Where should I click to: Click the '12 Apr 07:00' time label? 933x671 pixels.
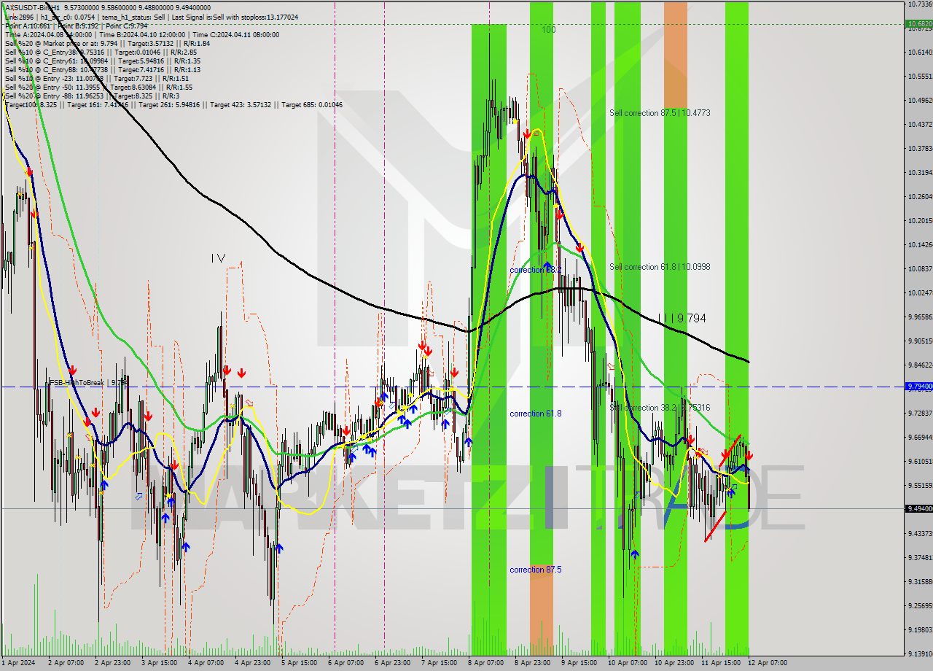(x=767, y=663)
